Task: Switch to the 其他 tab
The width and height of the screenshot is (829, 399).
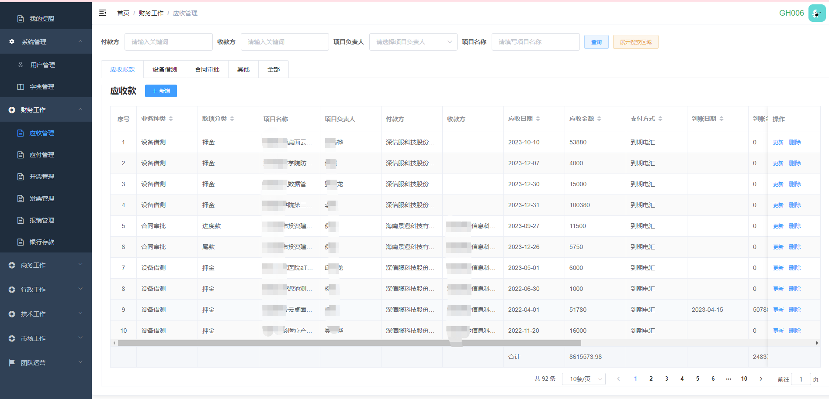Action: [243, 69]
